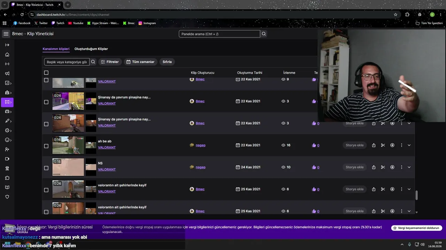Expand the bottom-most clip row chevron

(x=409, y=211)
